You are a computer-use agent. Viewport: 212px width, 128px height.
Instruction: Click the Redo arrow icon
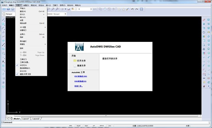pyautogui.click(x=136, y=9)
